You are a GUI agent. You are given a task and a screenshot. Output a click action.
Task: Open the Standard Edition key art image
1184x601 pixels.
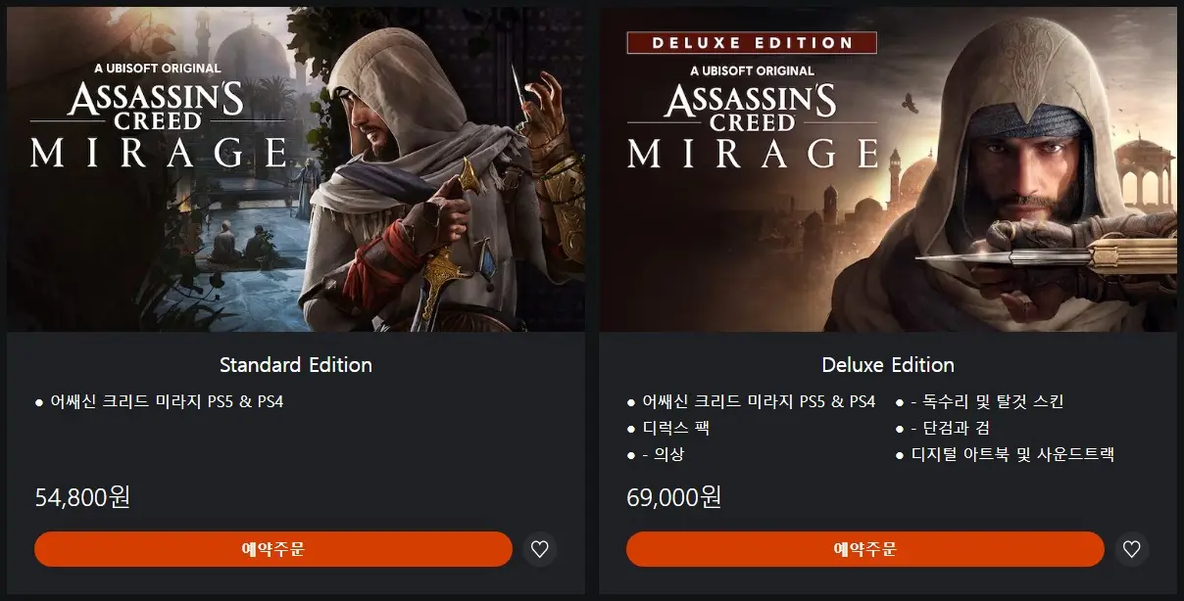[294, 166]
